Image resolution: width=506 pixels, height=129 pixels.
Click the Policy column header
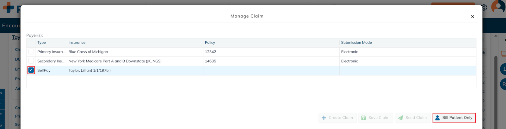pyautogui.click(x=210, y=43)
